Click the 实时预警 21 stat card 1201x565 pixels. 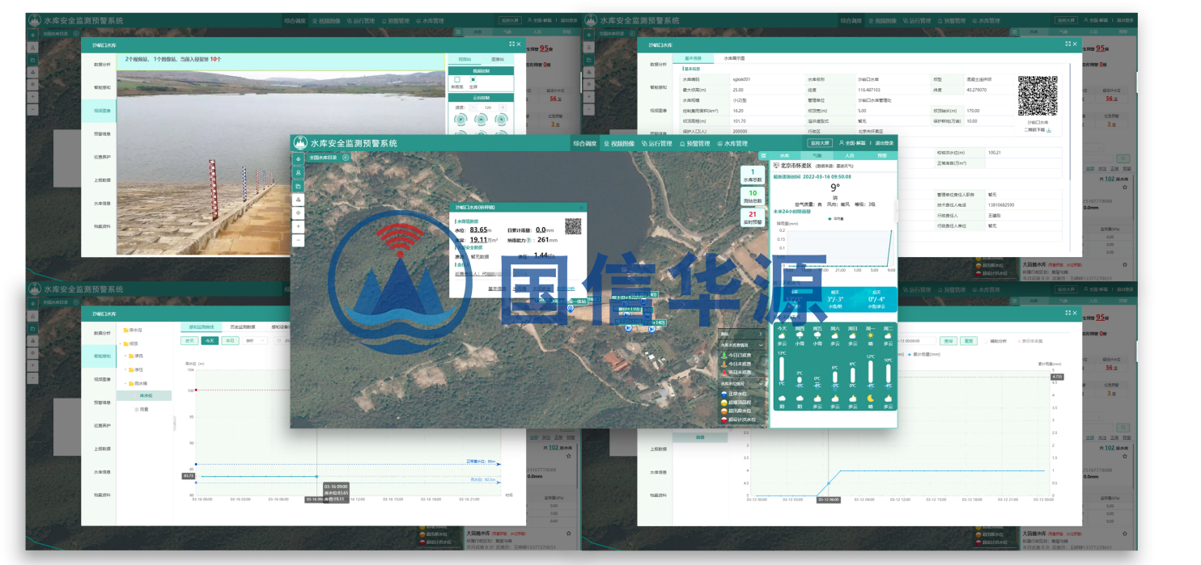coord(752,217)
